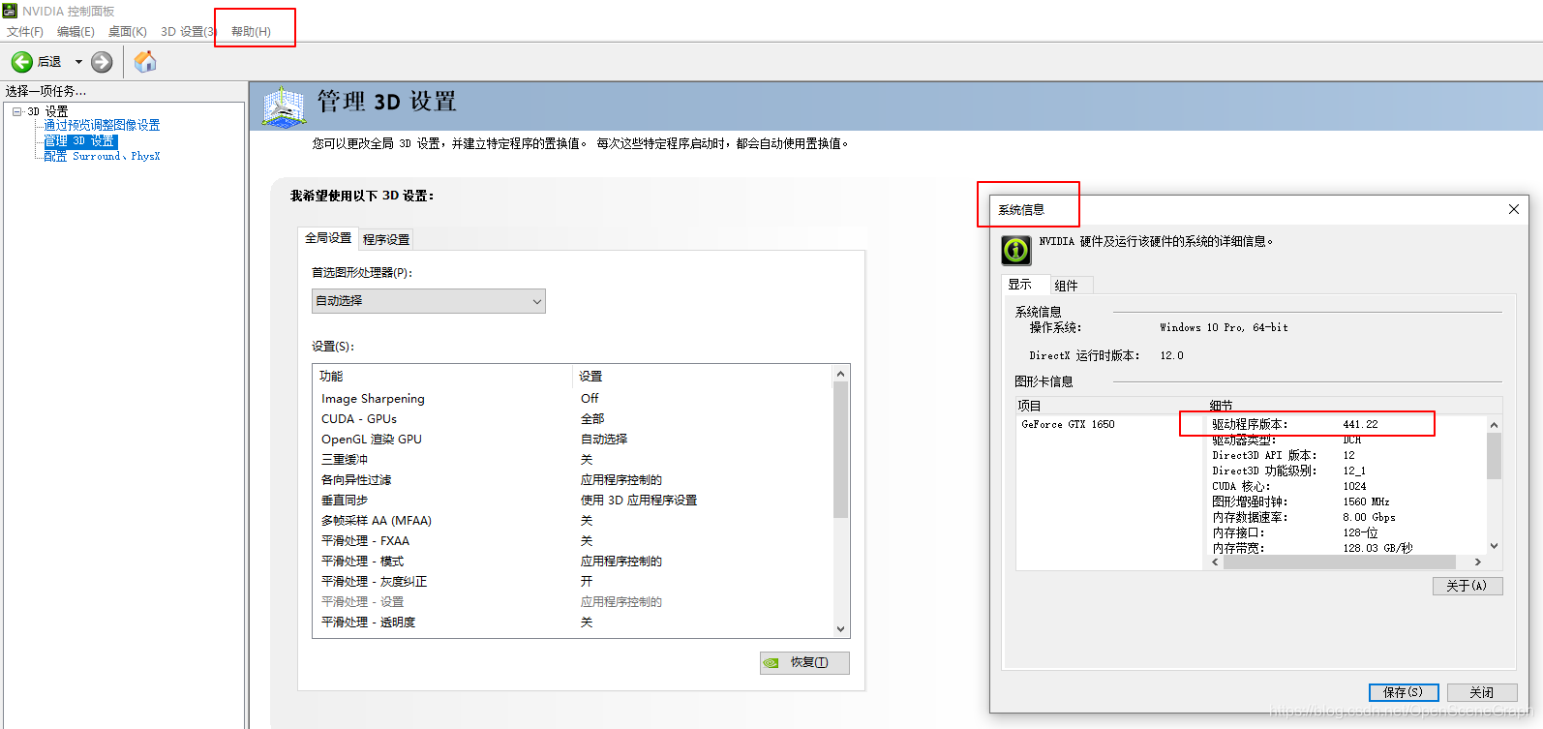1543x729 pixels.
Task: Select the 平滑处理 - 模式 row
Action: [572, 562]
